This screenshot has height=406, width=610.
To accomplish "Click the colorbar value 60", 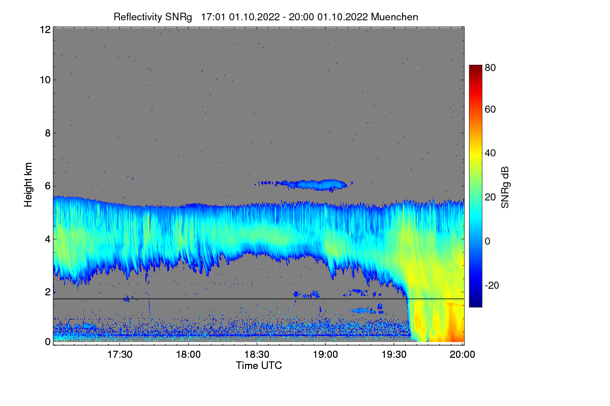I will tap(490, 109).
